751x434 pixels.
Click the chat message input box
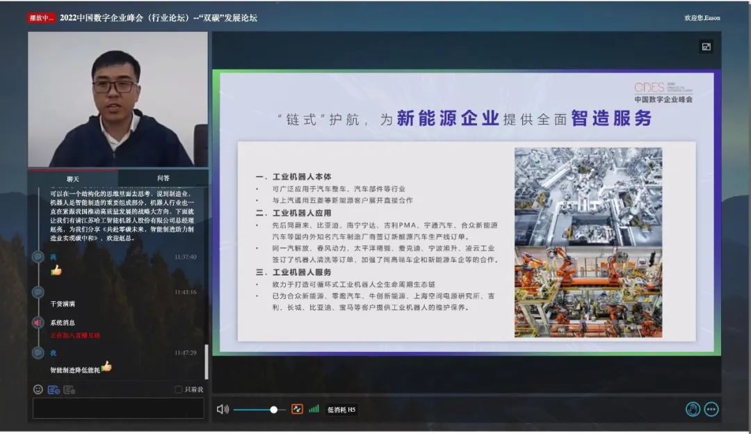coord(118,408)
